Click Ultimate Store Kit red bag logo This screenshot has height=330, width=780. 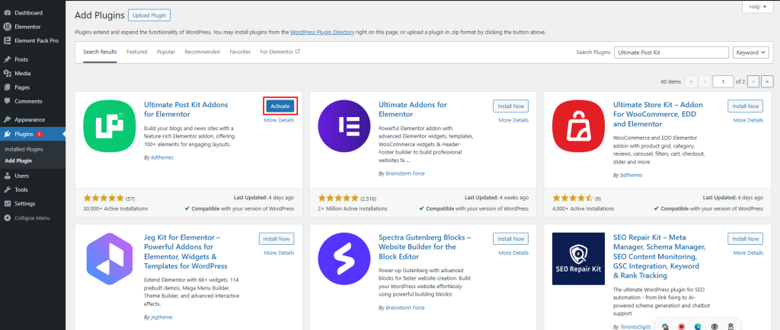point(579,125)
